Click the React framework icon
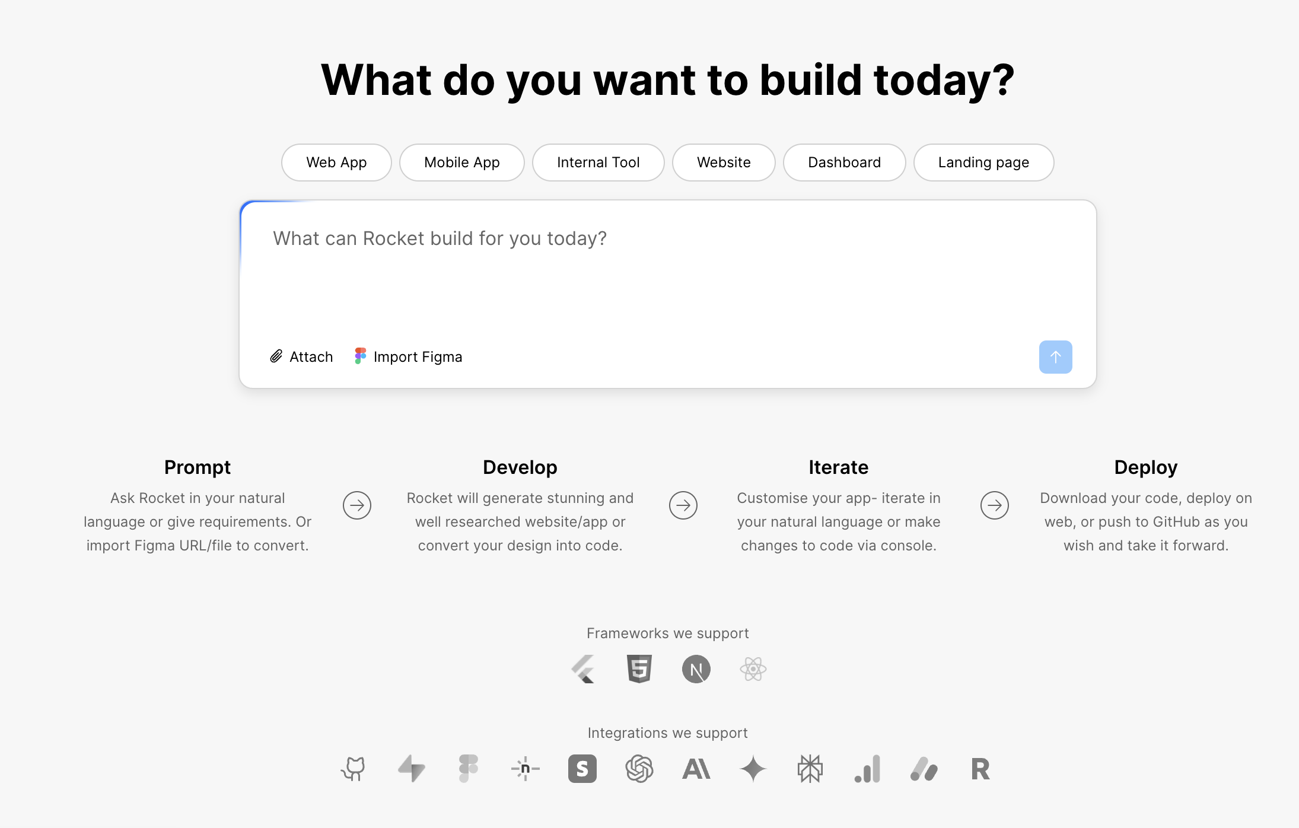Image resolution: width=1299 pixels, height=828 pixels. pyautogui.click(x=753, y=669)
